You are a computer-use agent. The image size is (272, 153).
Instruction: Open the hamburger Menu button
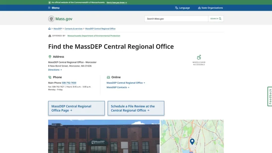click(x=54, y=8)
